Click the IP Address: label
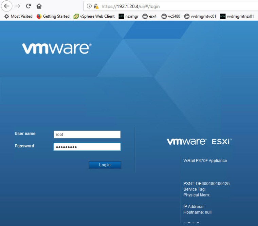The image size is (258, 226). (x=194, y=206)
